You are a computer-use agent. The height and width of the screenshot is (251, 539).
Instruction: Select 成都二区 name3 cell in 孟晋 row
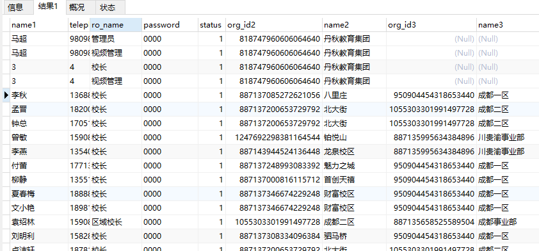coord(508,109)
